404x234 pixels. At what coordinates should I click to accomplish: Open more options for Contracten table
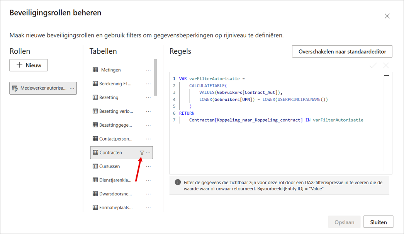pos(148,153)
